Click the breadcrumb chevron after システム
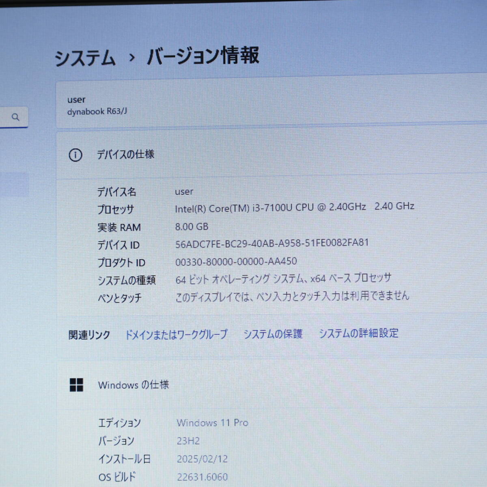Screen dimensions: 487x487 tap(131, 58)
